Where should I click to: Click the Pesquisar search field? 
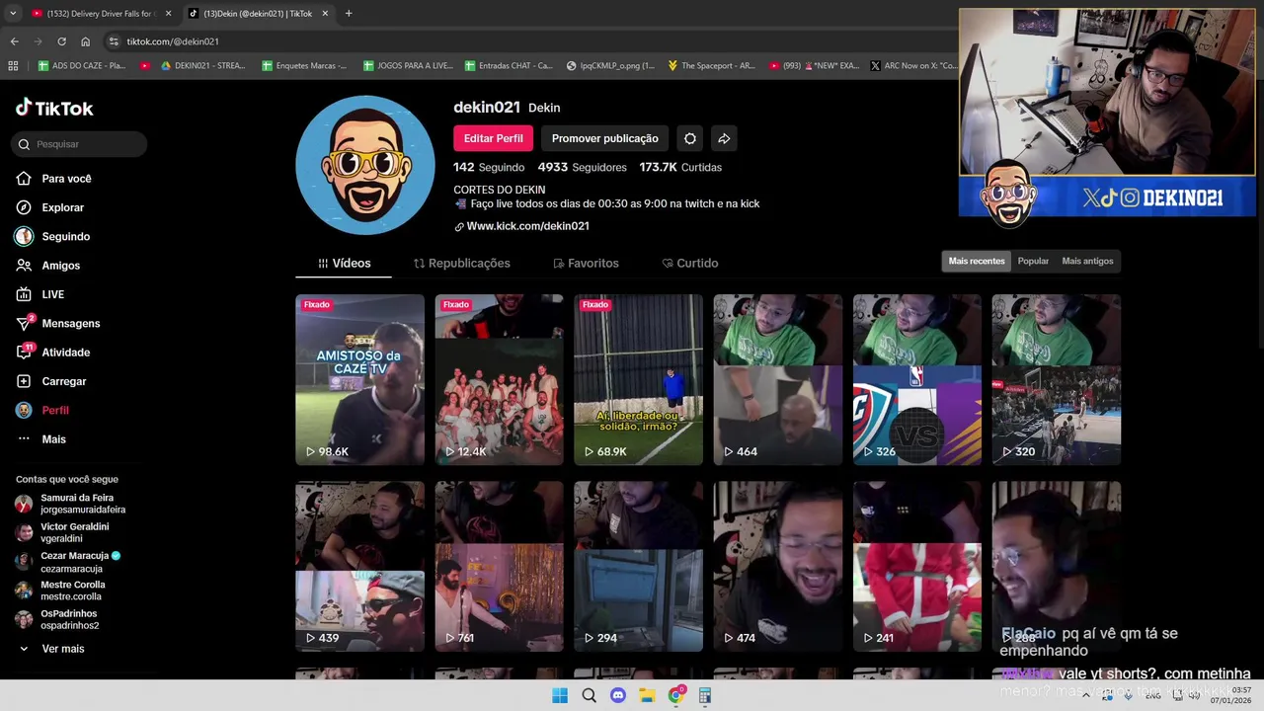click(x=80, y=144)
